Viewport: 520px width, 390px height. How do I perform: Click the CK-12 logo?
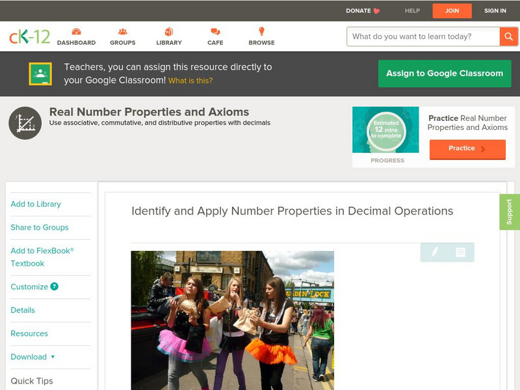click(x=29, y=36)
